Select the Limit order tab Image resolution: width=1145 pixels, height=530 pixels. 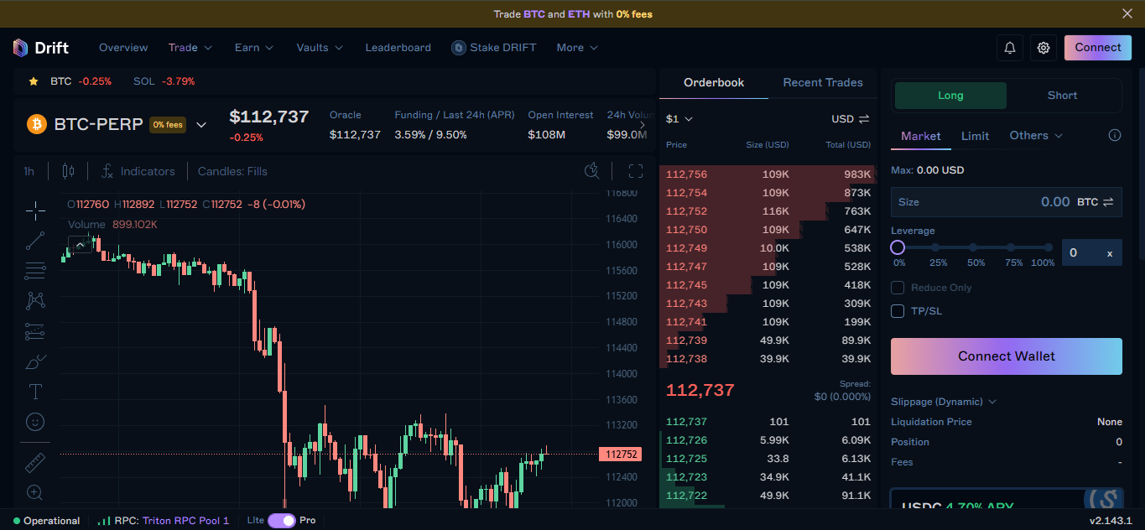pyautogui.click(x=975, y=136)
